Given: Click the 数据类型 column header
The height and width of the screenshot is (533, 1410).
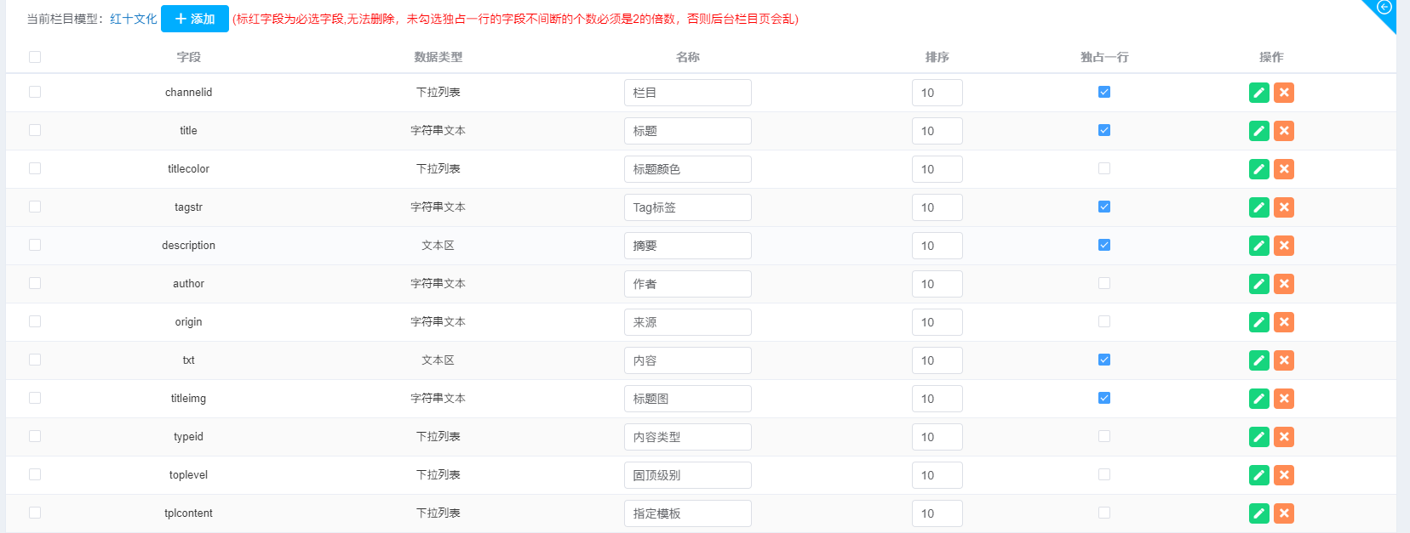Looking at the screenshot, I should pos(438,57).
